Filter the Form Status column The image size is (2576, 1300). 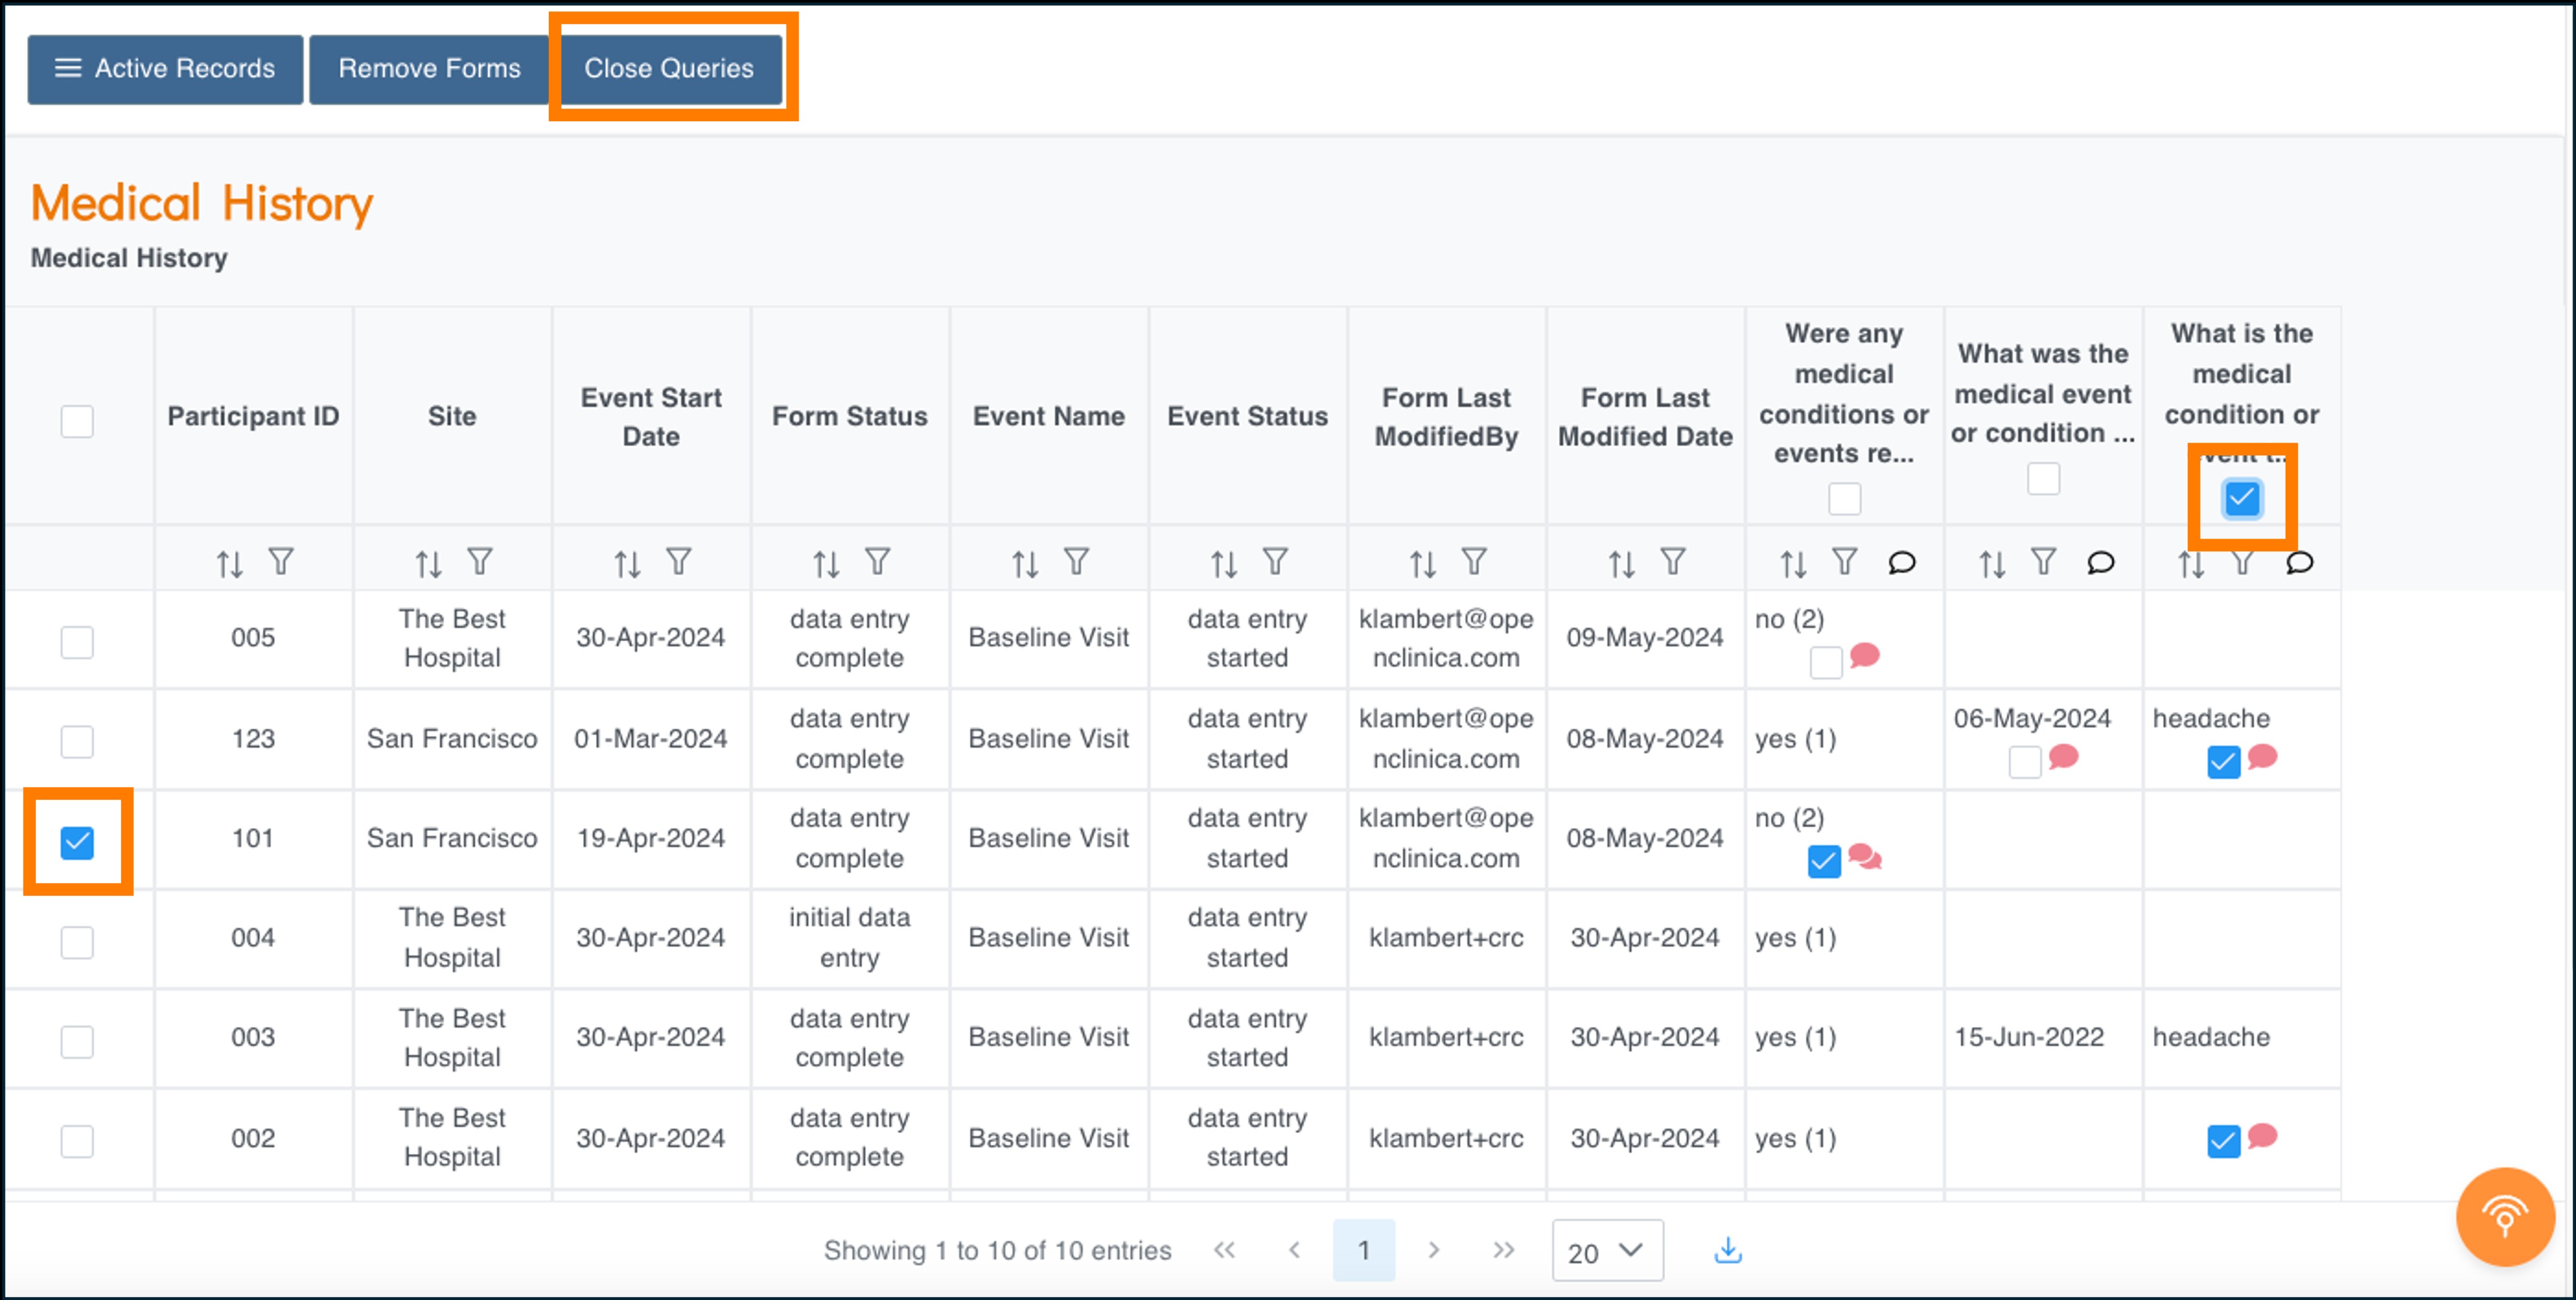point(877,562)
